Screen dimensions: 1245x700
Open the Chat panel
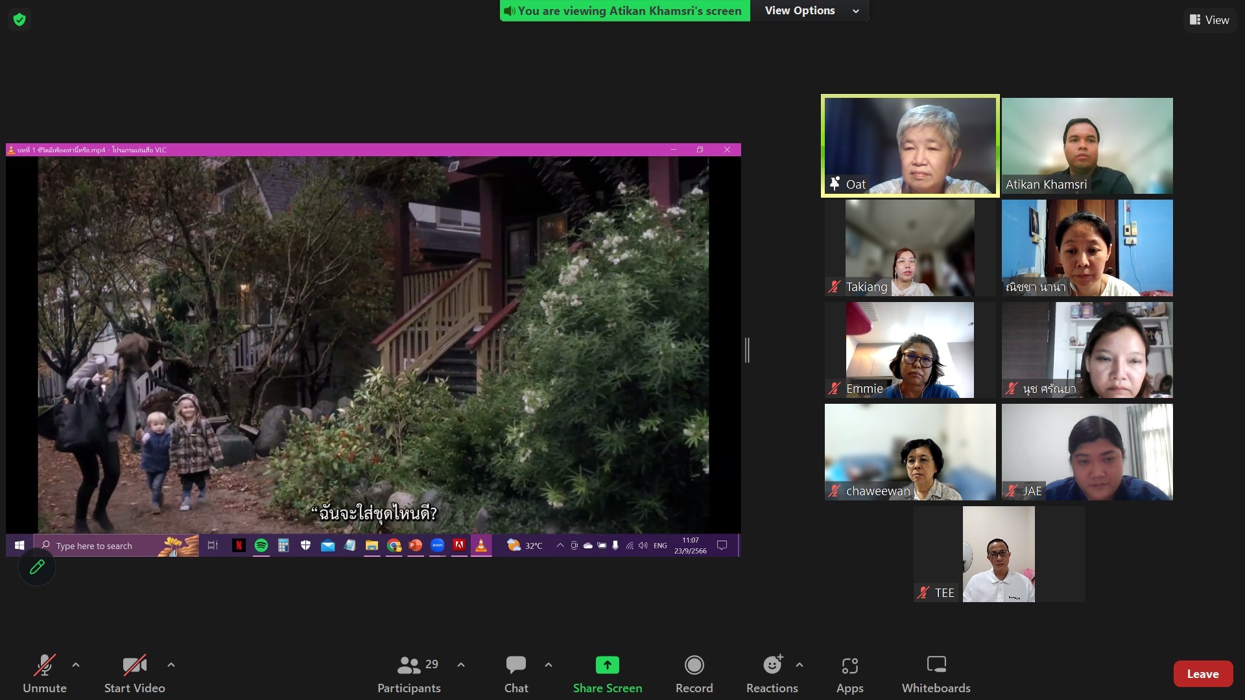516,674
